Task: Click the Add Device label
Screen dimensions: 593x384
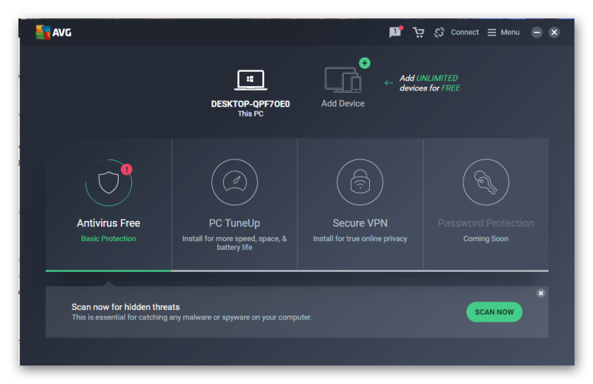Action: point(343,104)
